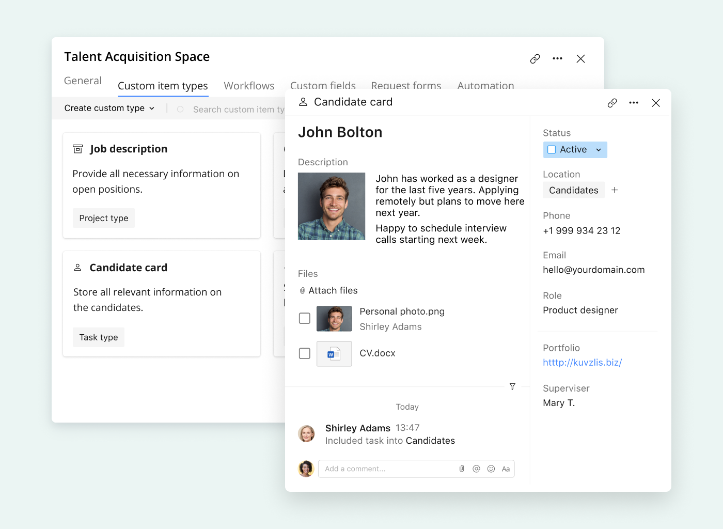Image resolution: width=723 pixels, height=529 pixels.
Task: Open the Create custom type dropdown
Action: click(109, 108)
